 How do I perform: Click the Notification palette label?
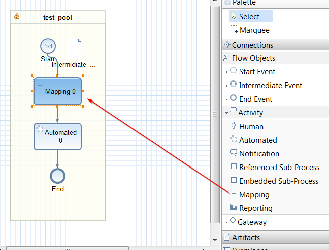pos(259,154)
